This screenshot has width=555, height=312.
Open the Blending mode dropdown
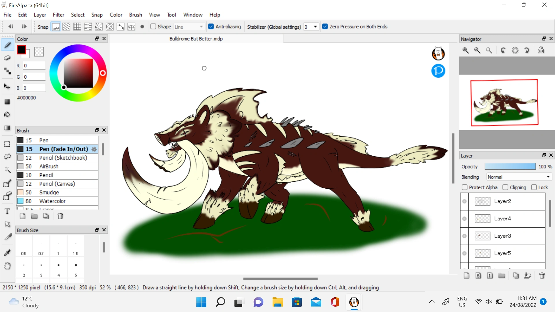coord(519,177)
